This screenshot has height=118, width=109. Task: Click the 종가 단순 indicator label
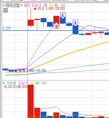(x=31, y=5)
